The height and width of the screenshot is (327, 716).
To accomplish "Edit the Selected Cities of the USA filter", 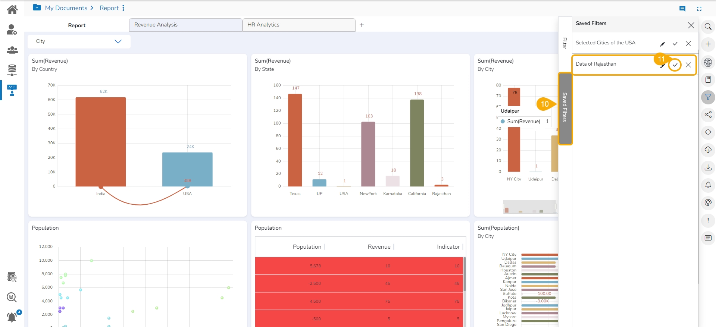I will click(662, 44).
